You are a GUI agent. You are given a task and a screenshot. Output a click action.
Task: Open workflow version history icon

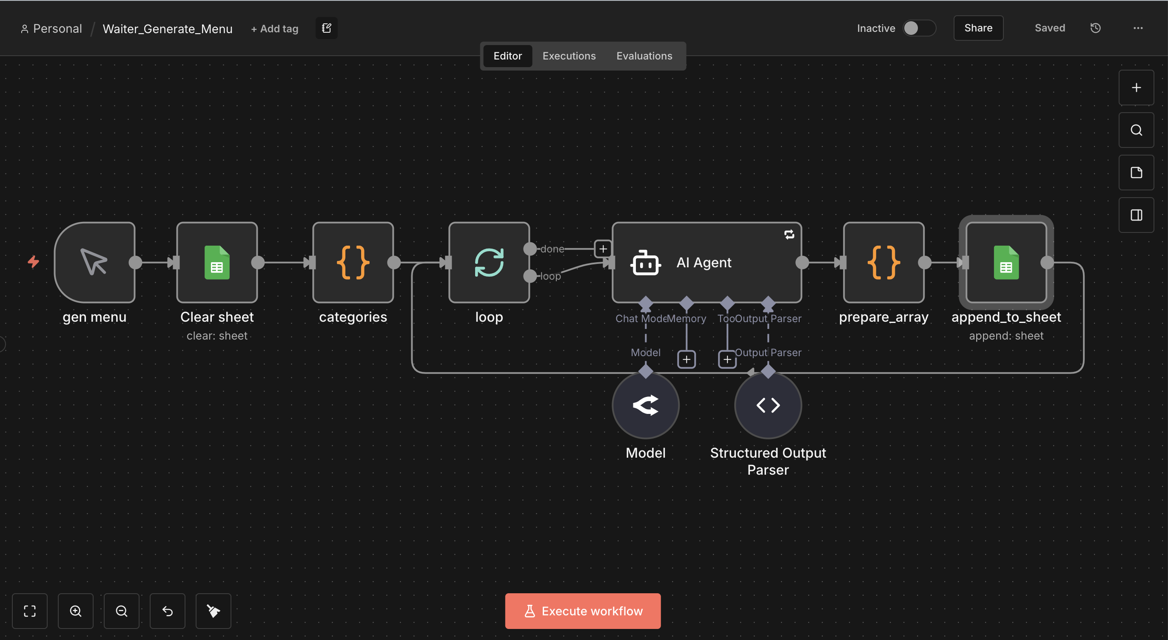click(1095, 28)
